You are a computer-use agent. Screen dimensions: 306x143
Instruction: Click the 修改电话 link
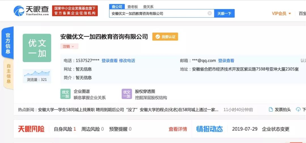pyautogui.click(x=127, y=61)
